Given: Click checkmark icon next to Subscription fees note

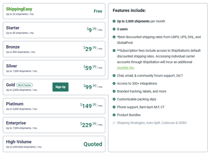Looking at the screenshot, I should (114, 51).
